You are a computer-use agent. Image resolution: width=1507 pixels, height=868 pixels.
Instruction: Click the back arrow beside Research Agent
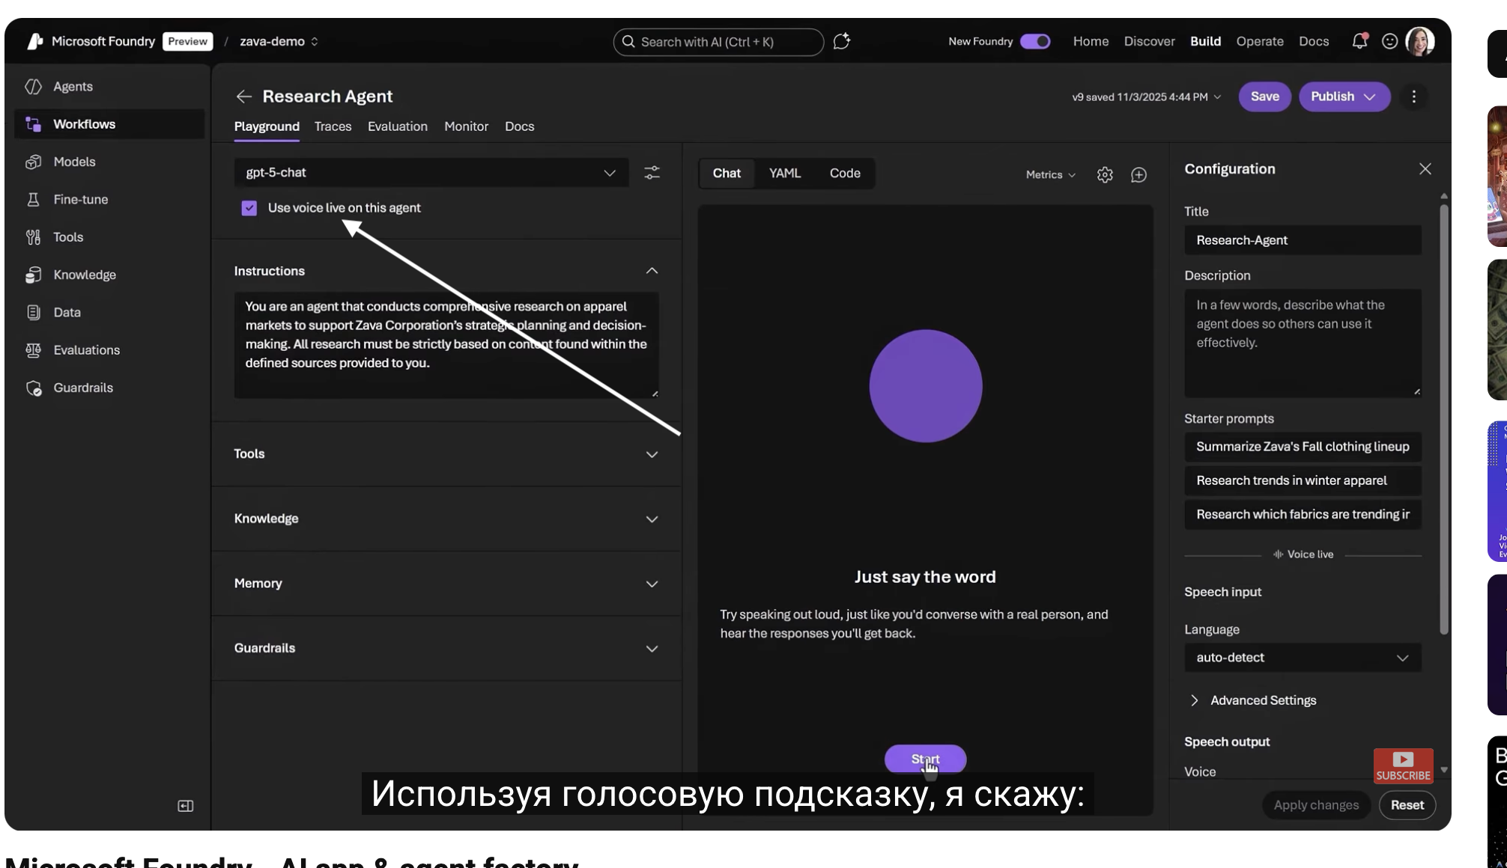(x=243, y=97)
